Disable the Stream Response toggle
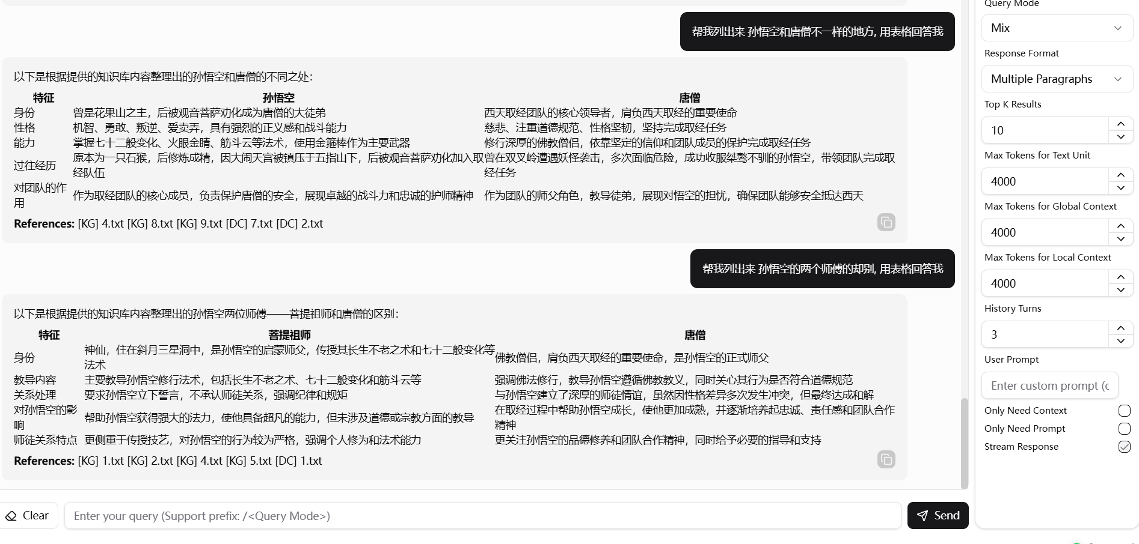This screenshot has width=1139, height=544. click(x=1124, y=447)
